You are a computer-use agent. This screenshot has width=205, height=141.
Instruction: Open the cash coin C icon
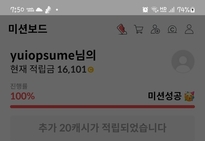(172, 29)
